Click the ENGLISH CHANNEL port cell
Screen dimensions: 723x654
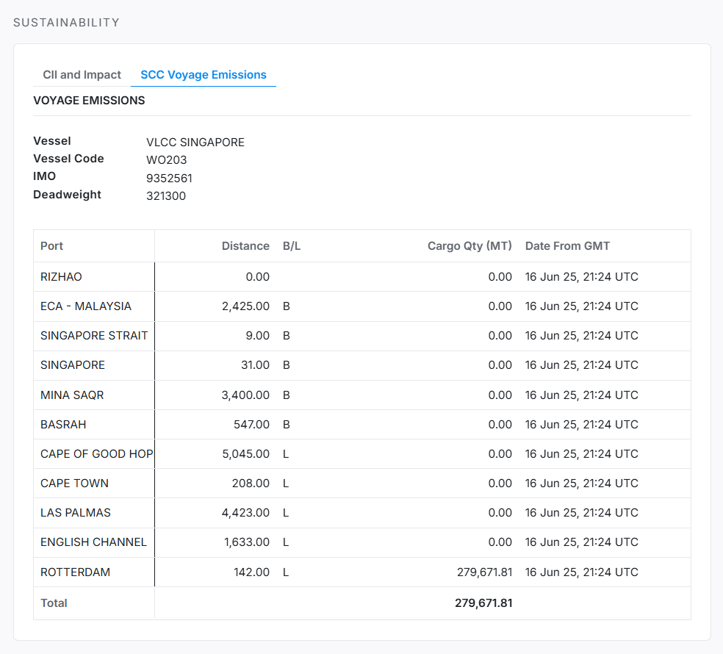93,542
